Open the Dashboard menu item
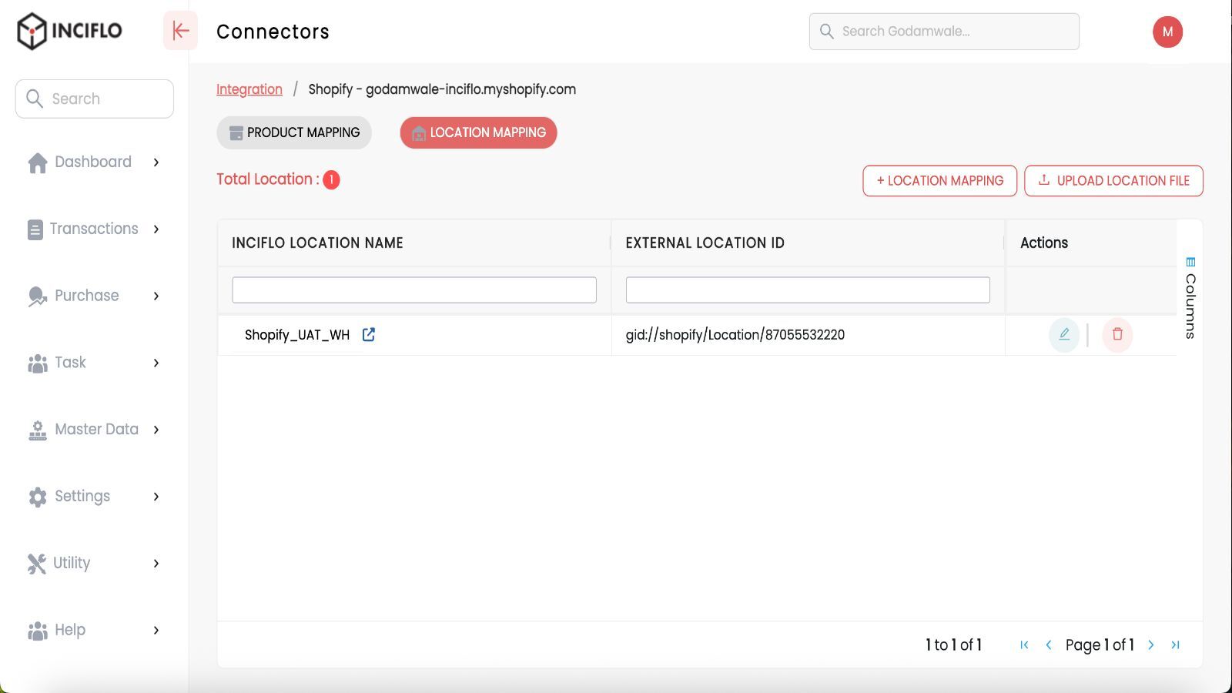1232x693 pixels. pos(93,162)
